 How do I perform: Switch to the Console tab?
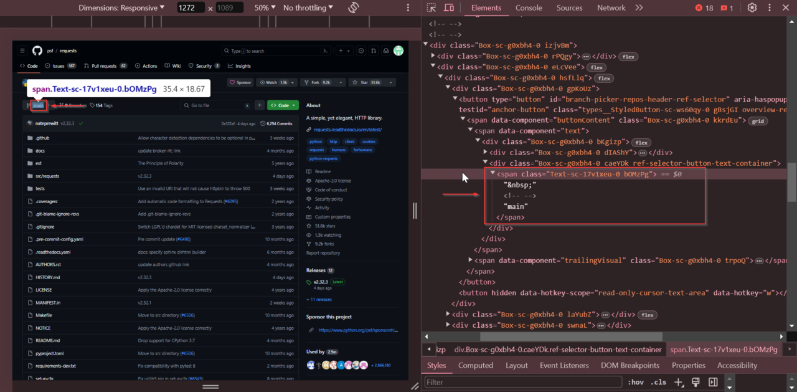coord(529,7)
